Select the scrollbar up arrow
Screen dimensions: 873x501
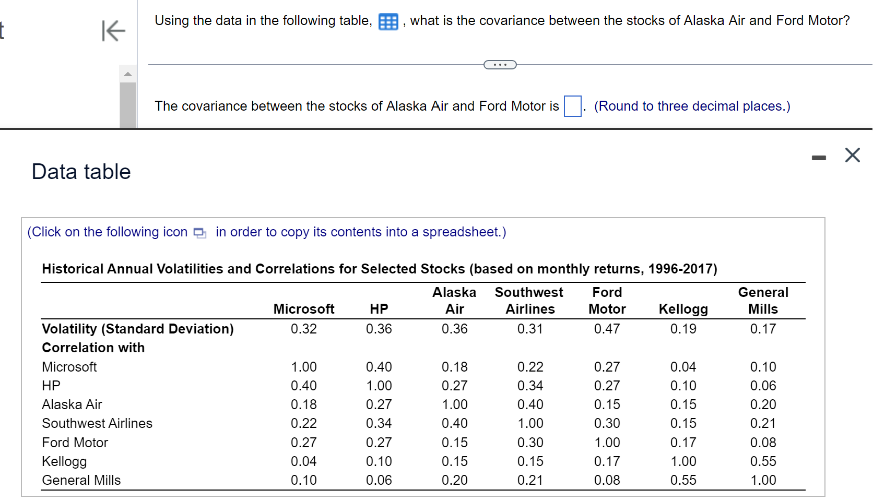click(x=127, y=74)
